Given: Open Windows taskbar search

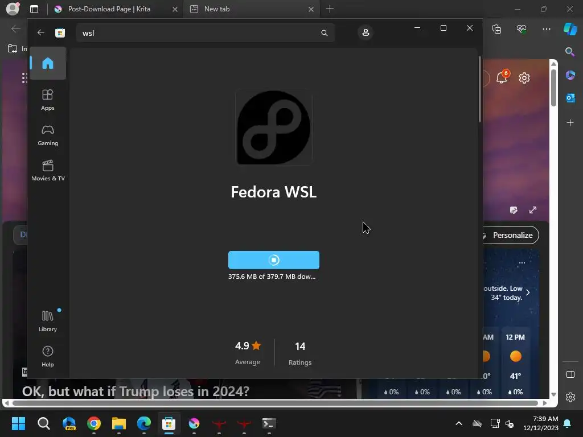Looking at the screenshot, I should pos(43,423).
